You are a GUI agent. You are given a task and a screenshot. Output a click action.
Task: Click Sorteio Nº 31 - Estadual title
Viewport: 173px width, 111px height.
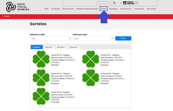click(x=110, y=55)
